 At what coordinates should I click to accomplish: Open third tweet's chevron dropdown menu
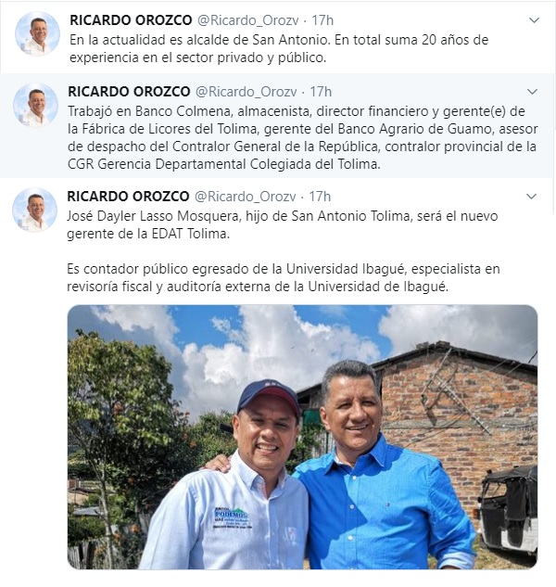coord(531,197)
